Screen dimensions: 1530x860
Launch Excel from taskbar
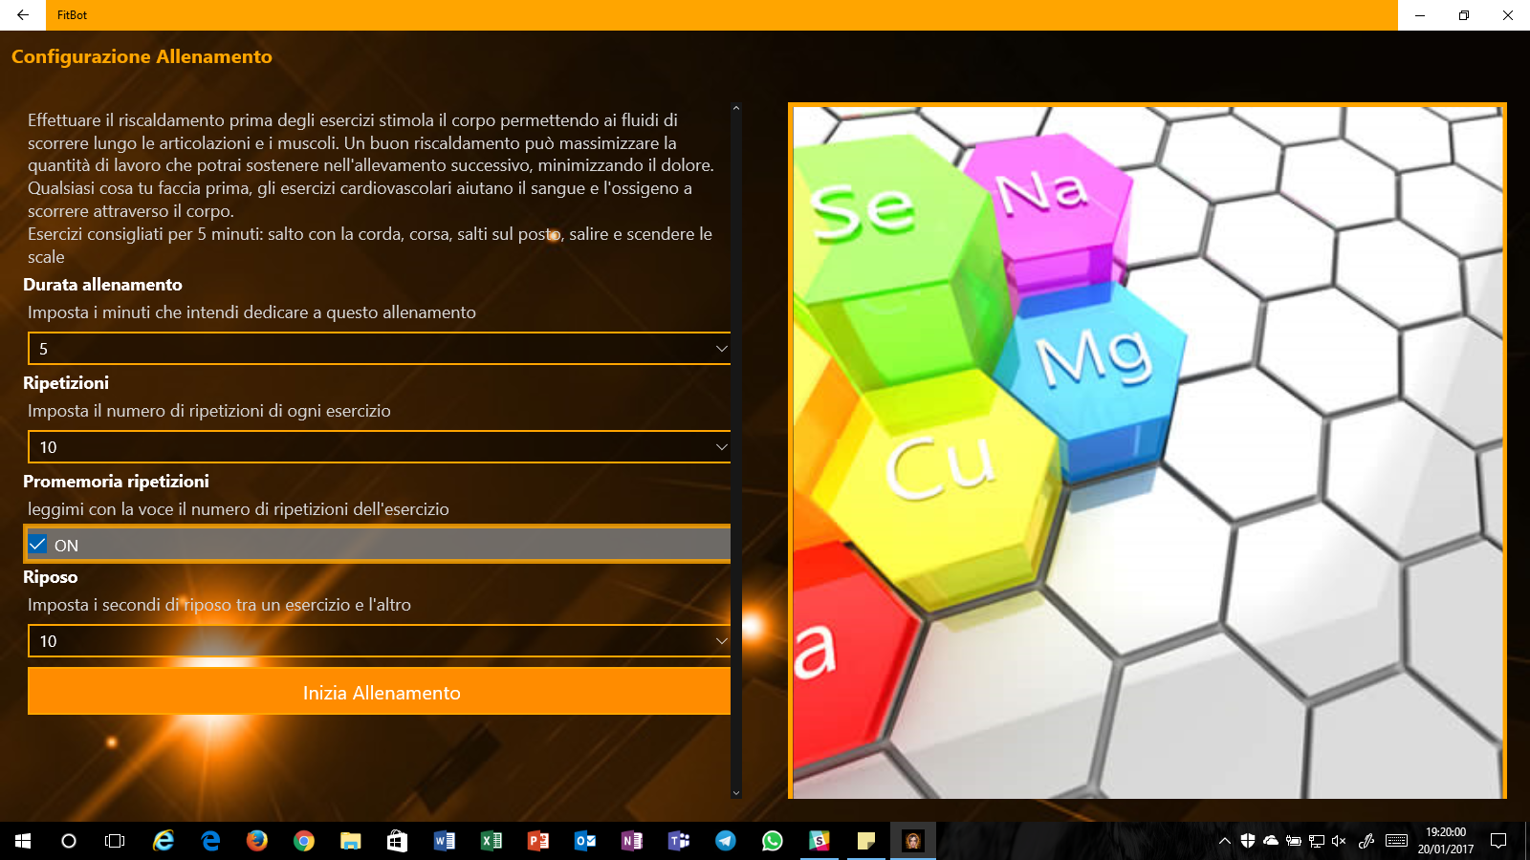(x=492, y=841)
